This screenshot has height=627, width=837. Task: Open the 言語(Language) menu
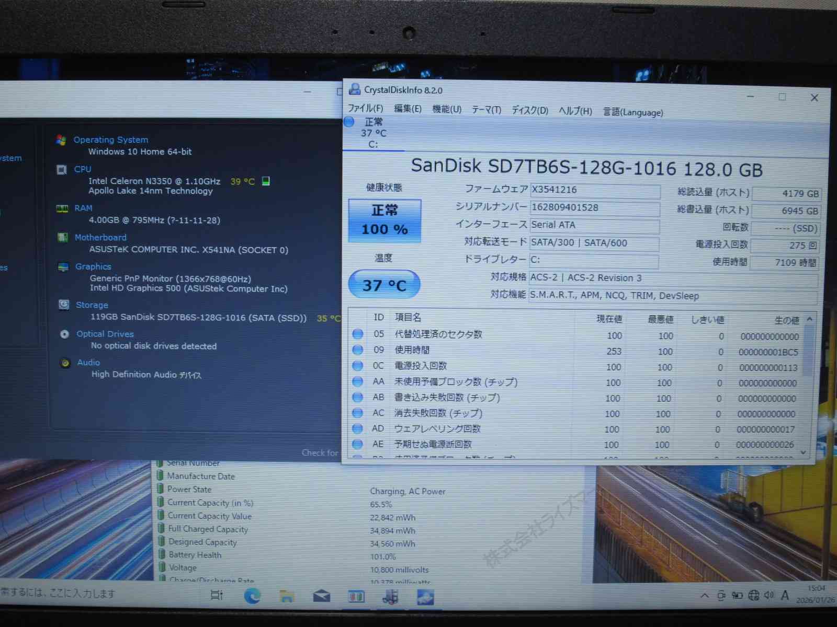[x=633, y=112]
